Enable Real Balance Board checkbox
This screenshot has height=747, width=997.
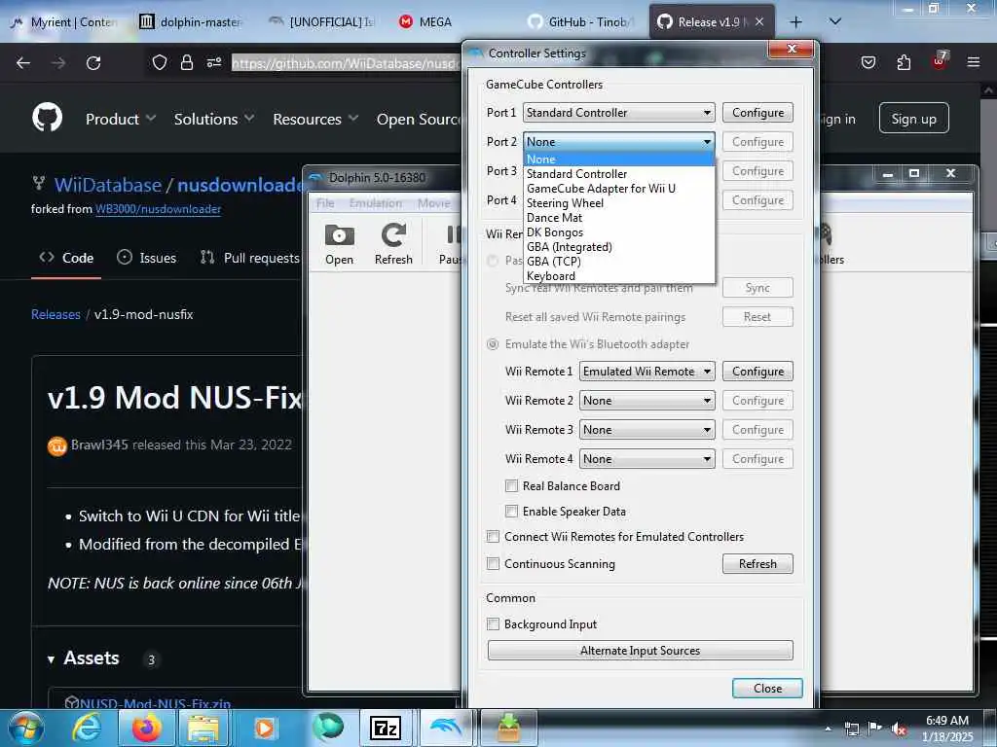tap(511, 486)
